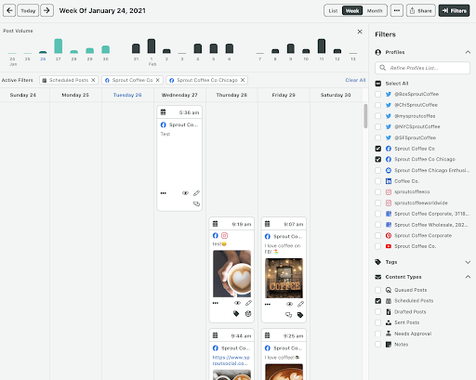Image resolution: width=476 pixels, height=380 pixels.
Task: Switch to List view
Action: 333,11
